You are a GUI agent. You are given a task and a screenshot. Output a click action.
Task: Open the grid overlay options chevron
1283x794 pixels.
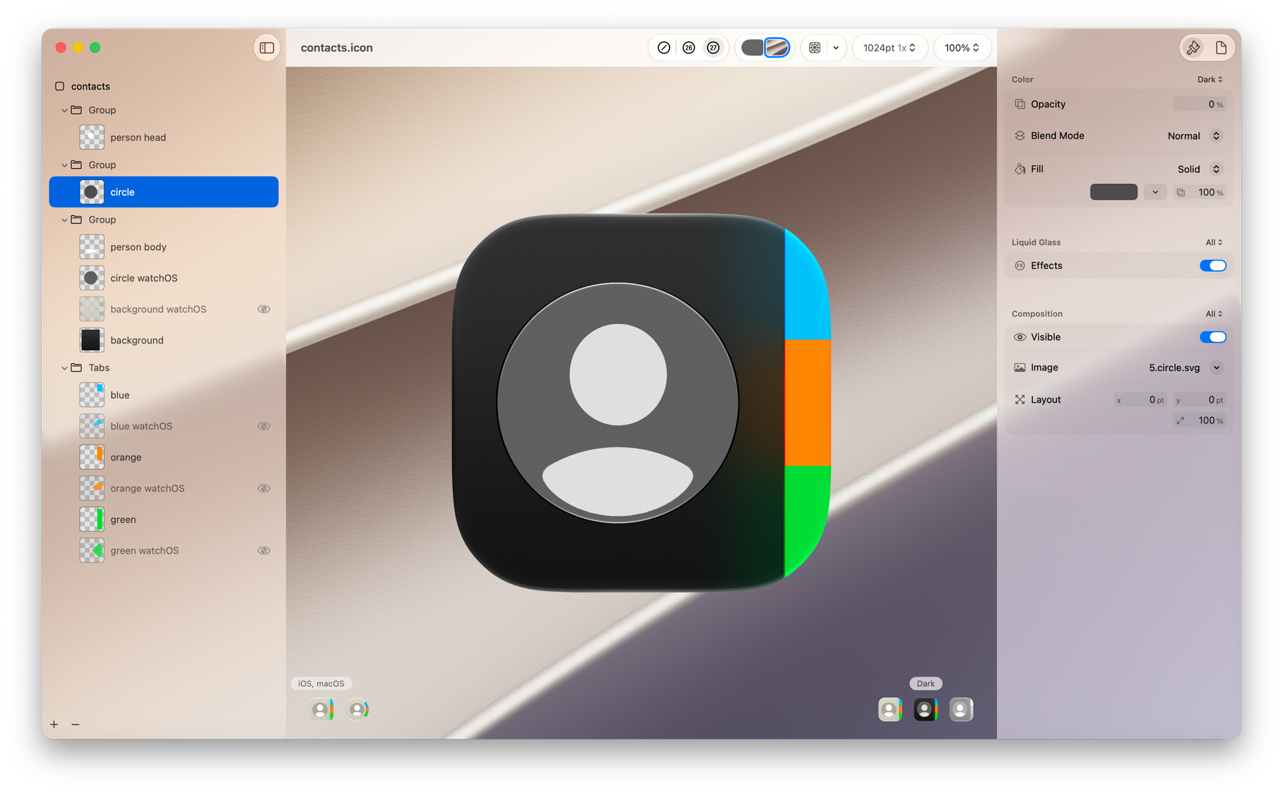click(836, 48)
